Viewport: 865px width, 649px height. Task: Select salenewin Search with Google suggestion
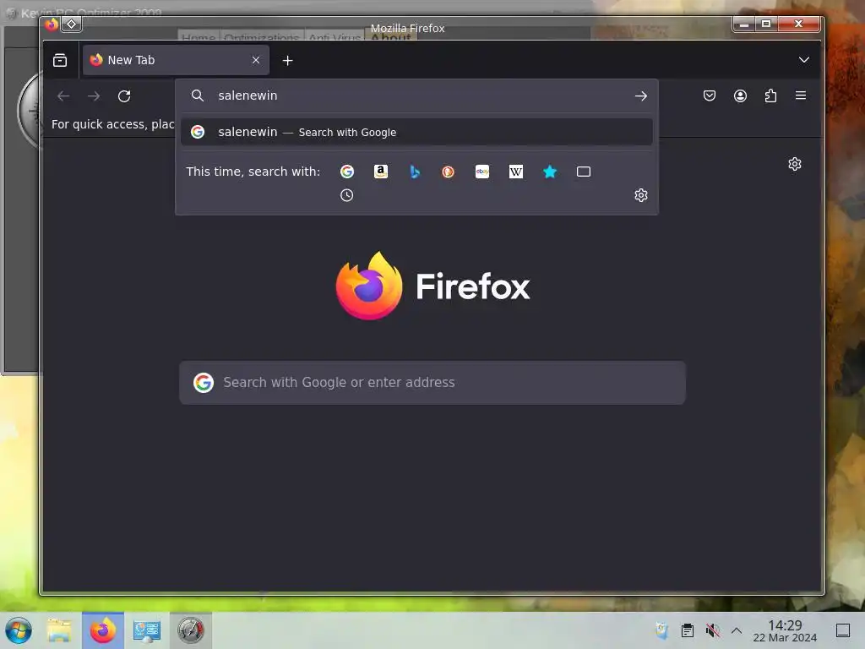click(x=416, y=132)
